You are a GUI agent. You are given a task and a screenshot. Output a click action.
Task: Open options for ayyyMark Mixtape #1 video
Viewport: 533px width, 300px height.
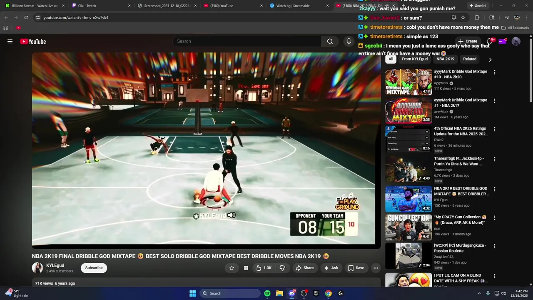tap(495, 101)
